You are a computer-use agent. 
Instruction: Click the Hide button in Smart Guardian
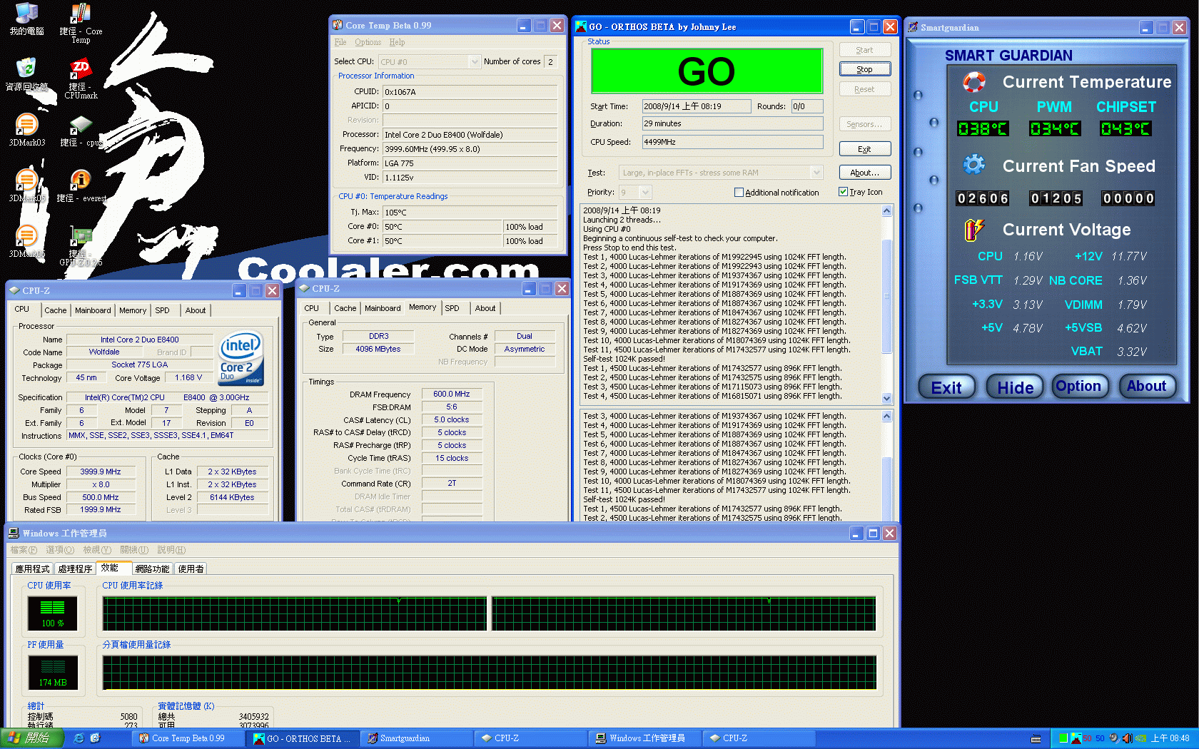point(1015,387)
